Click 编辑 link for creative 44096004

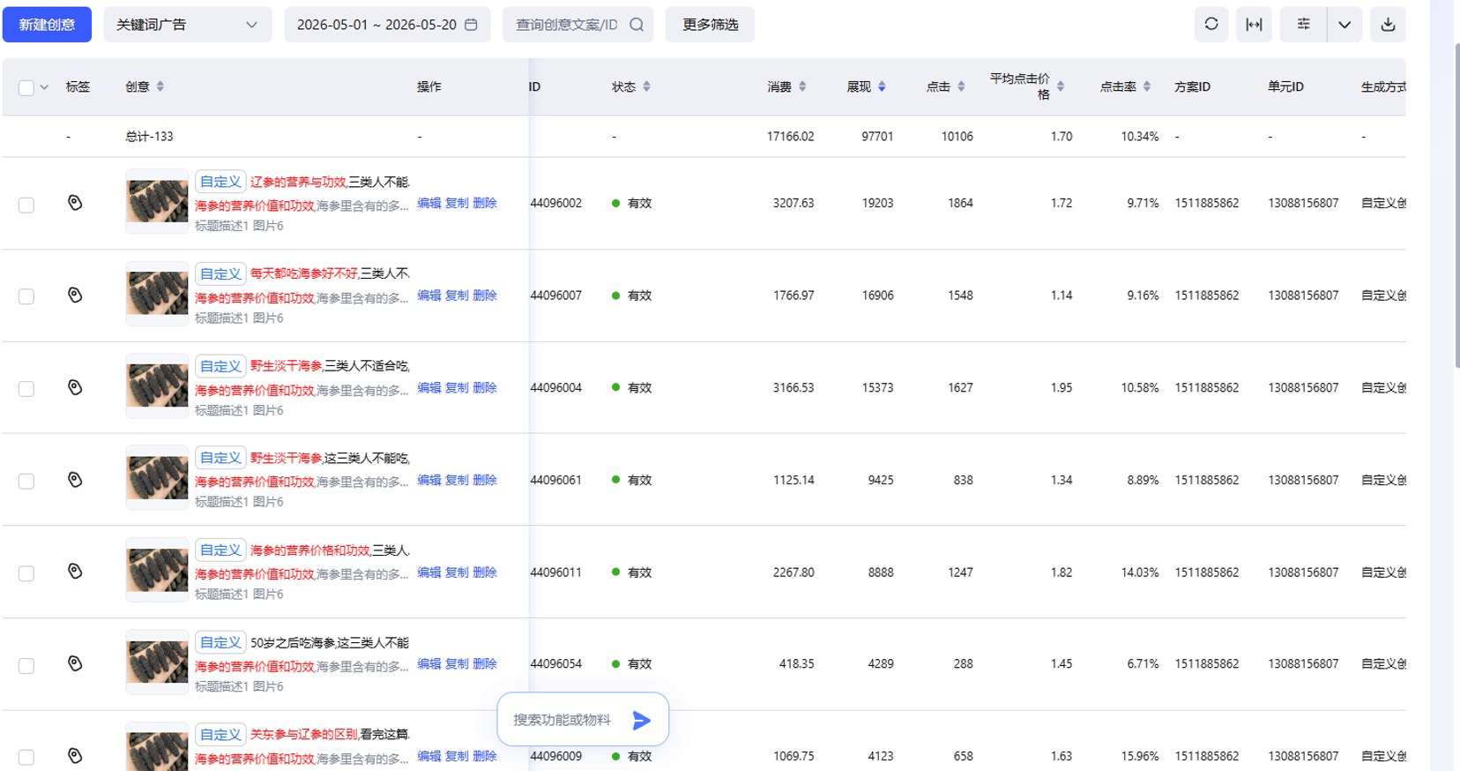(429, 387)
